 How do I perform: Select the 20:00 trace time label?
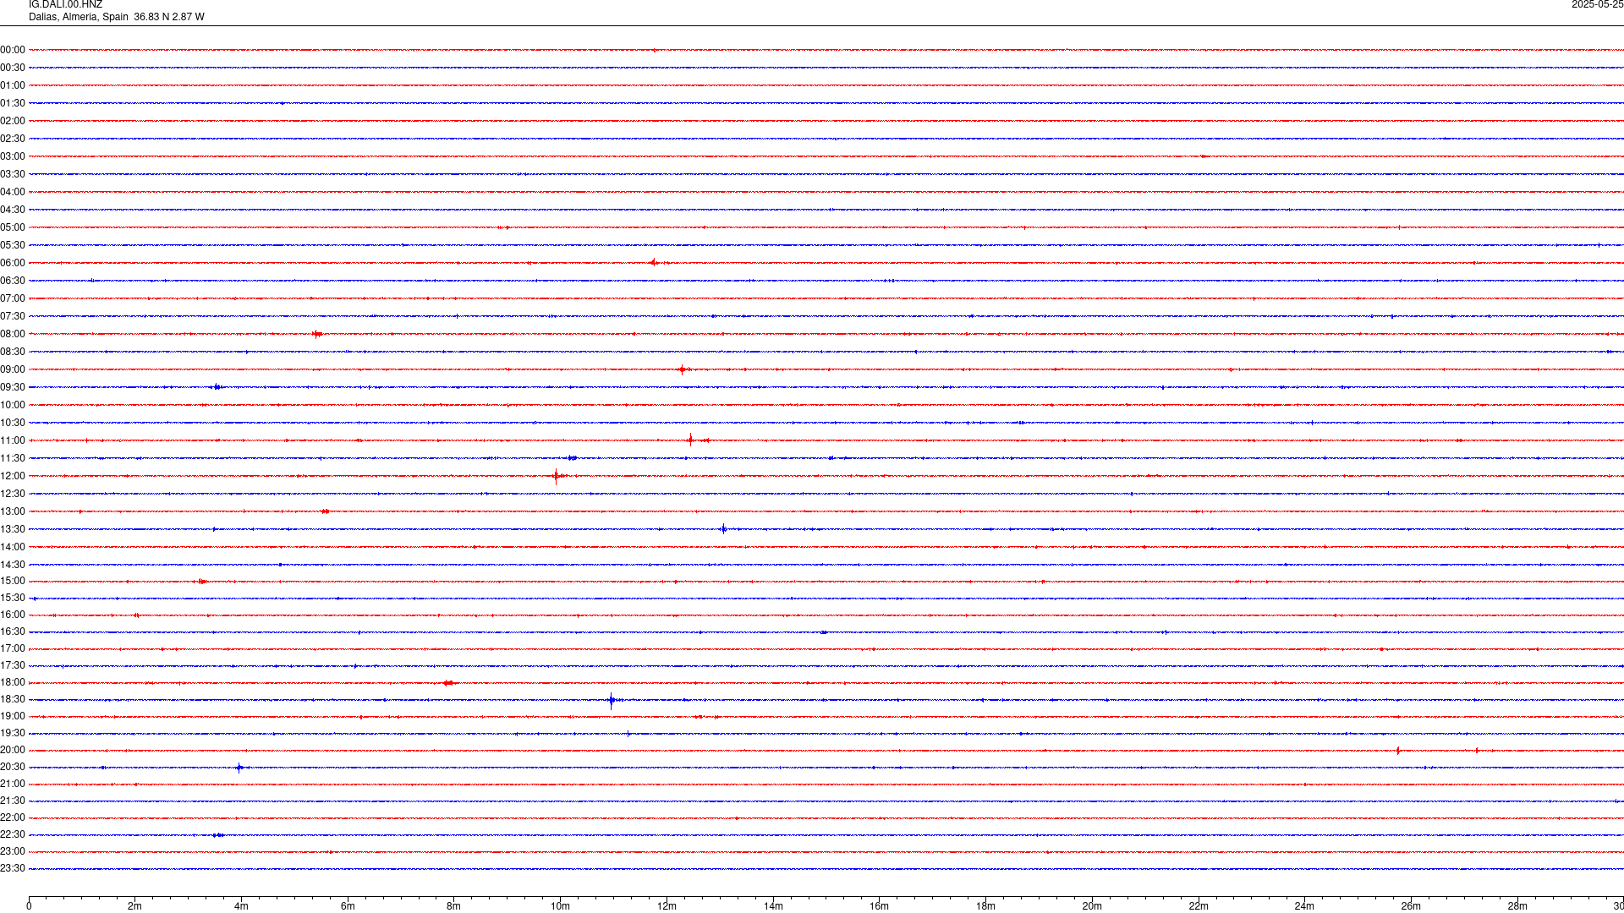click(13, 750)
